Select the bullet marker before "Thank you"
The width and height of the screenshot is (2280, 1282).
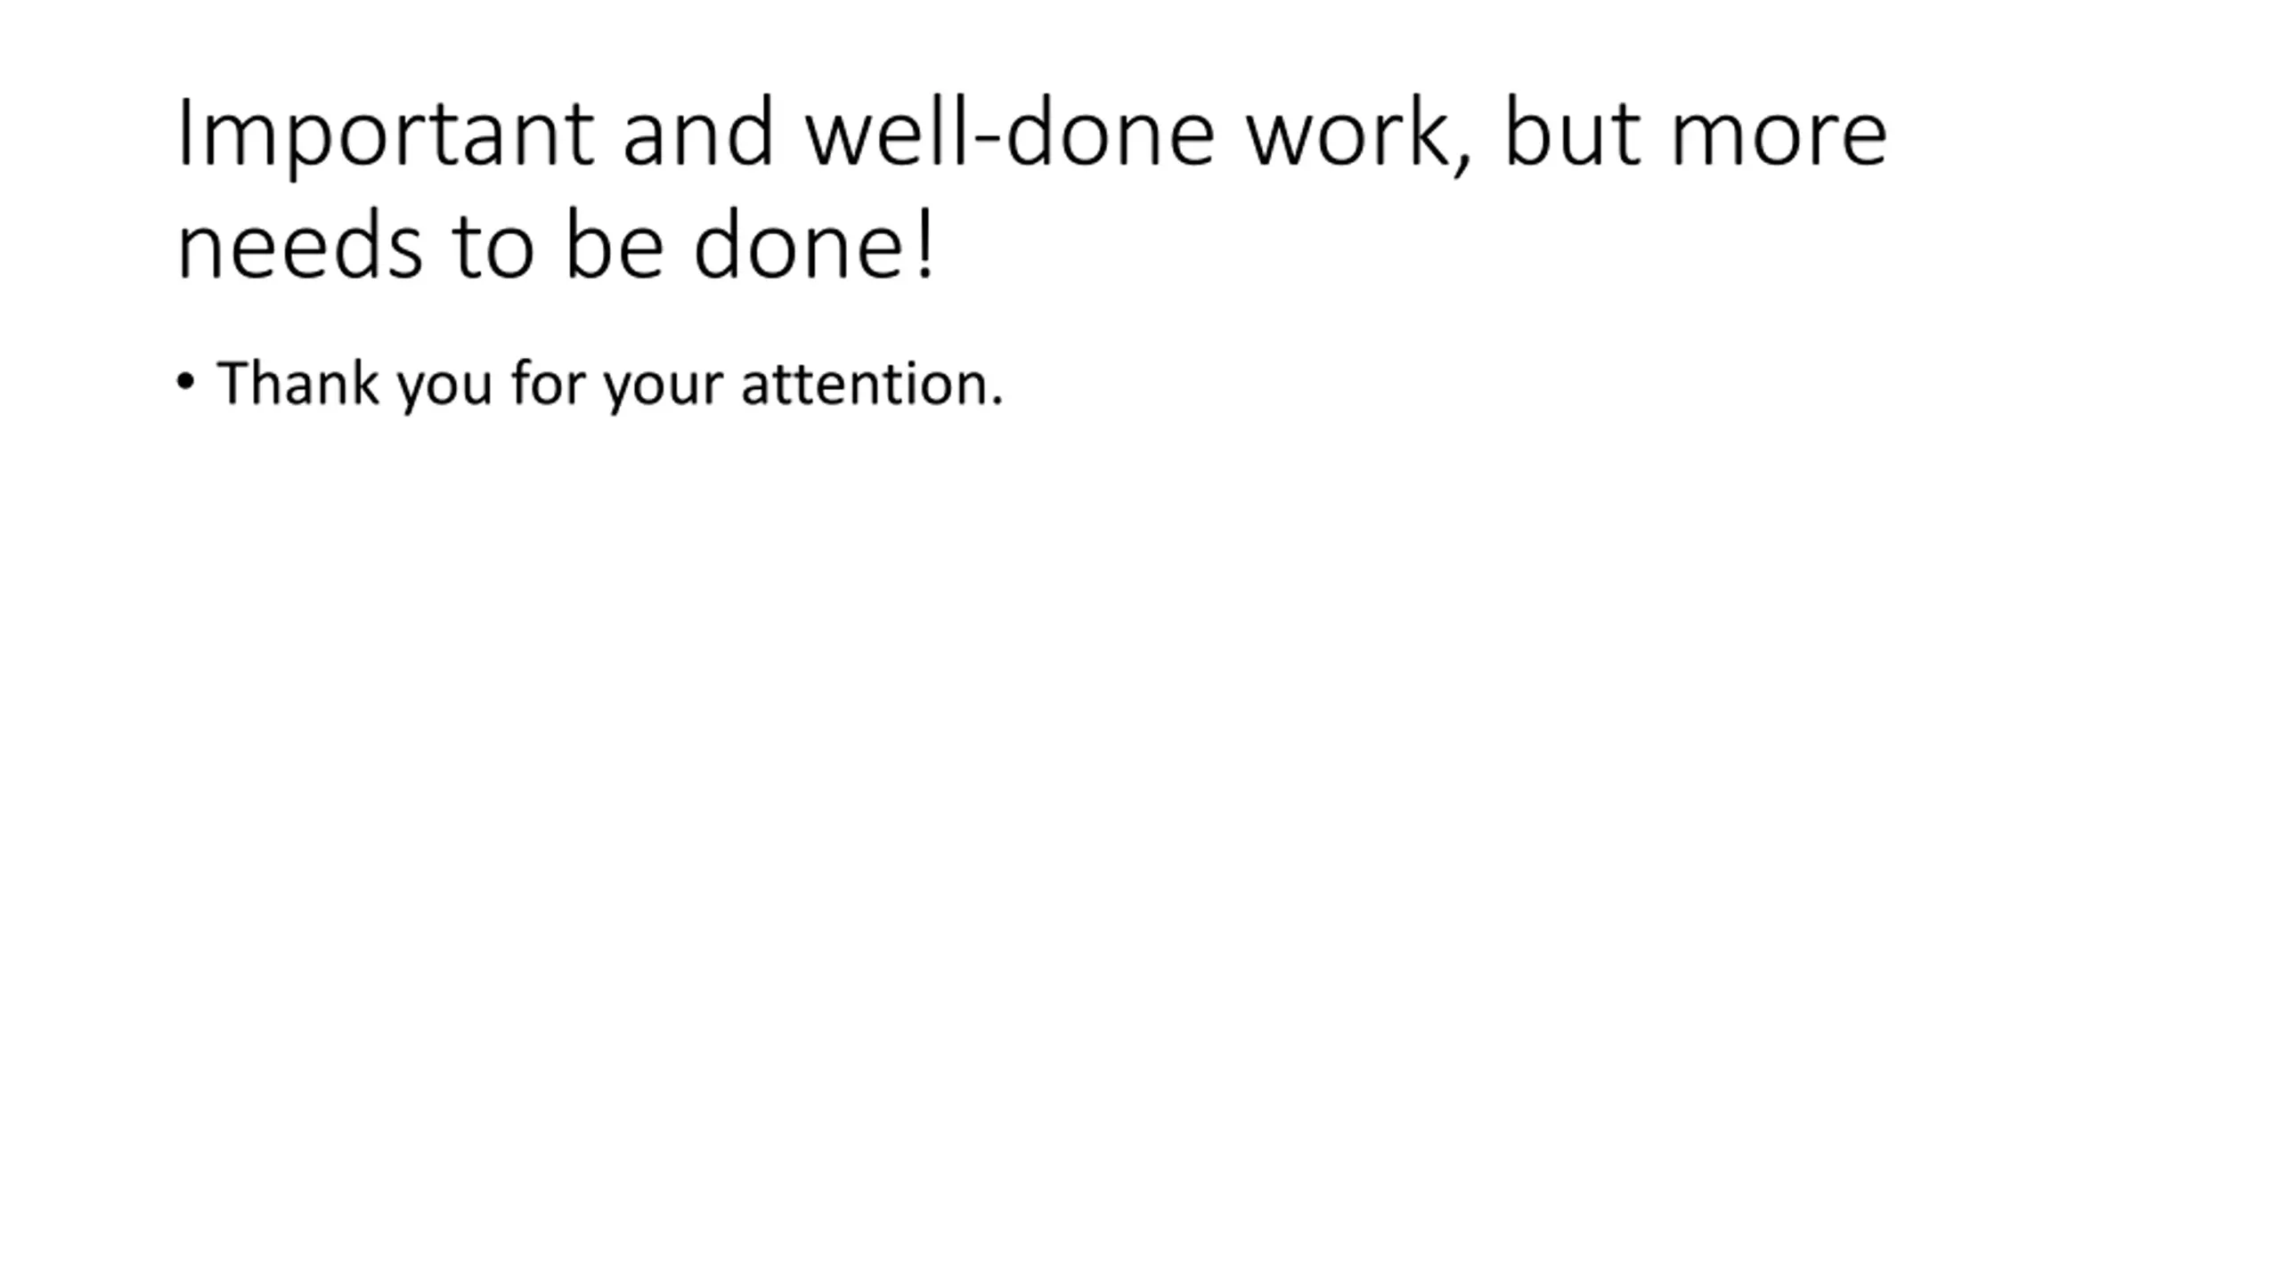tap(185, 382)
